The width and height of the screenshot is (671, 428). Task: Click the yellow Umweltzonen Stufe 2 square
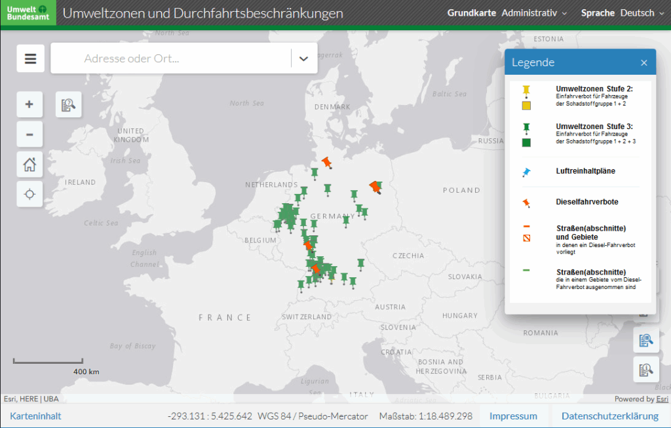[x=526, y=106]
